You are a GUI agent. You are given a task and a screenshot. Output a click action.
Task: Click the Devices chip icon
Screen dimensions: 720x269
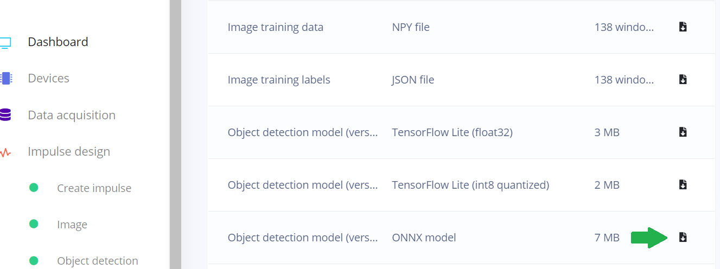pyautogui.click(x=5, y=78)
